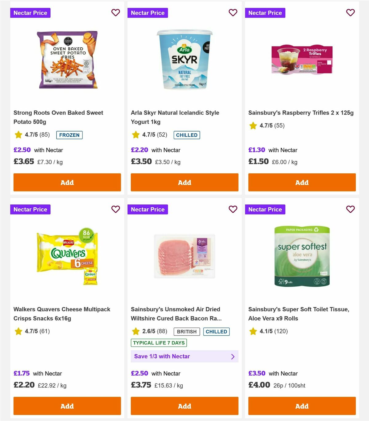Click the CHILLED tag on Arla Skyr yogurt
Image resolution: width=369 pixels, height=421 pixels.
187,135
